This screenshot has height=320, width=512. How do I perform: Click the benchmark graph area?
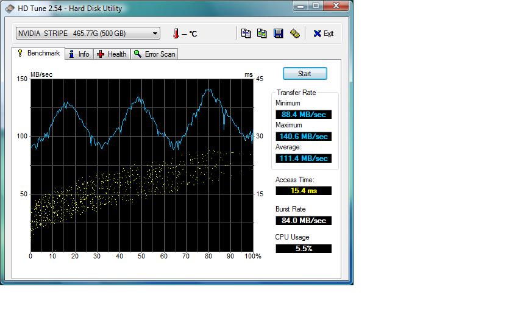click(x=141, y=165)
